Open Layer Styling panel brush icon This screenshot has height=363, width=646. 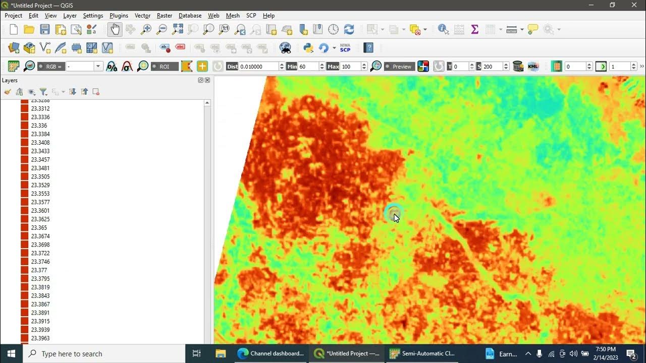coord(8,92)
